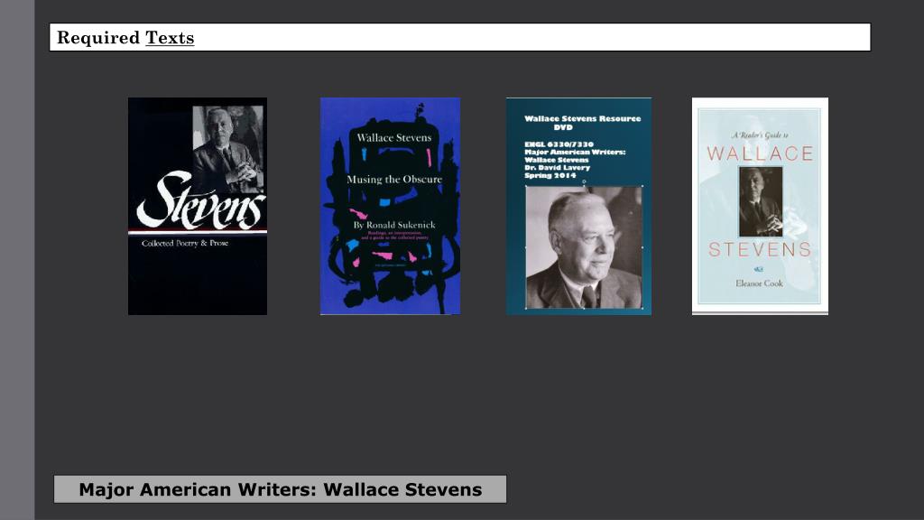924x520 pixels.
Task: Click the portrait photo on the DVD cover
Action: 584,247
